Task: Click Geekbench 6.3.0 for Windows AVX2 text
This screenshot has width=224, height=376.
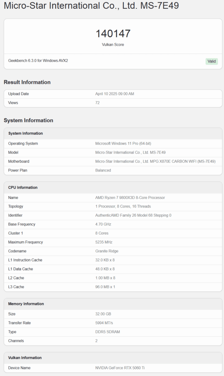Action: coord(38,61)
